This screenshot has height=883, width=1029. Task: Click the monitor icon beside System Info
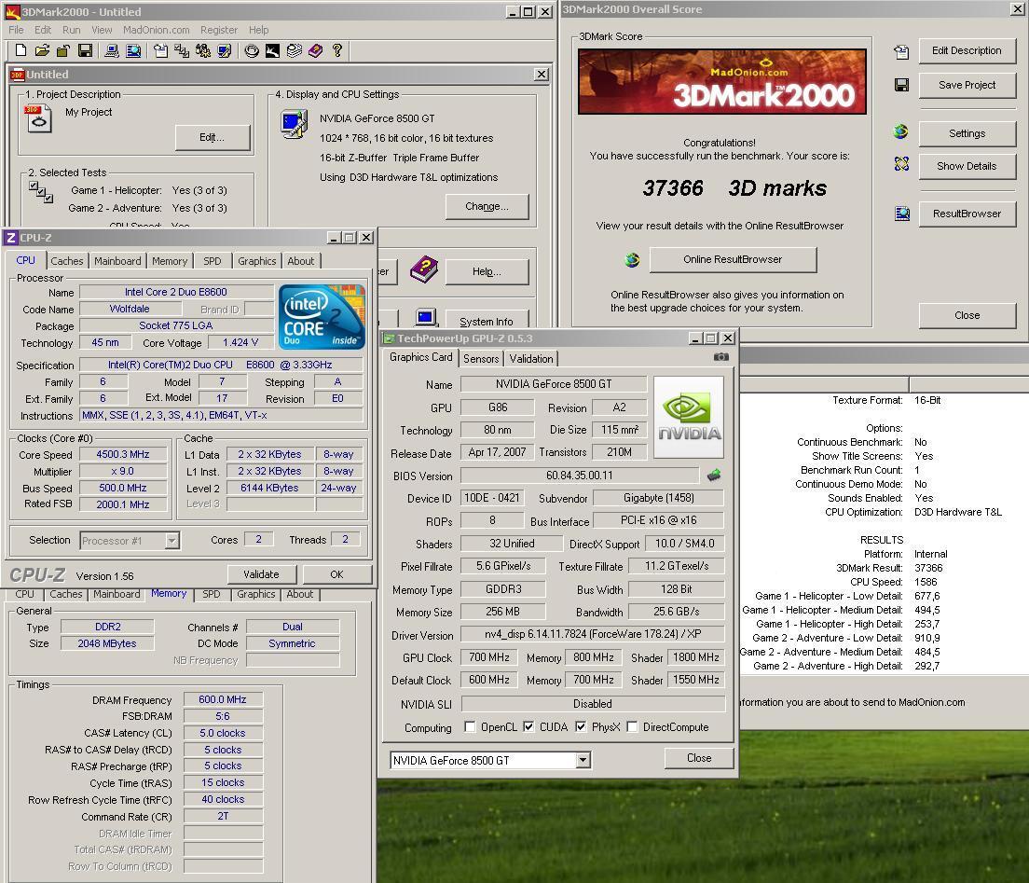click(426, 317)
